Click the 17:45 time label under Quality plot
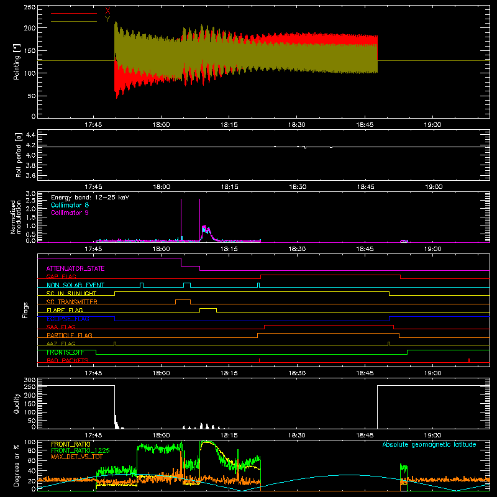Screen dimensions: 497x497 pyautogui.click(x=93, y=435)
